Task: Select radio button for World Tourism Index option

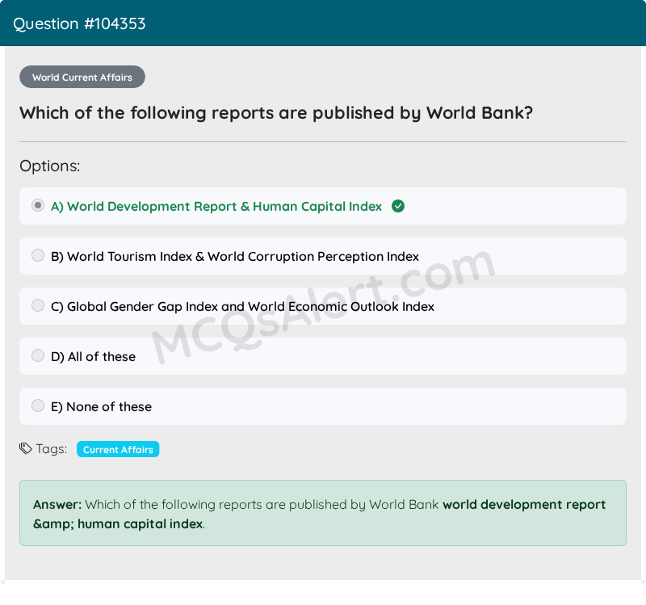Action: tap(38, 255)
